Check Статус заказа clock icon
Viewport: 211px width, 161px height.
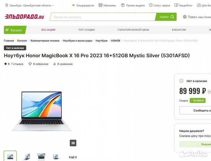point(151,5)
